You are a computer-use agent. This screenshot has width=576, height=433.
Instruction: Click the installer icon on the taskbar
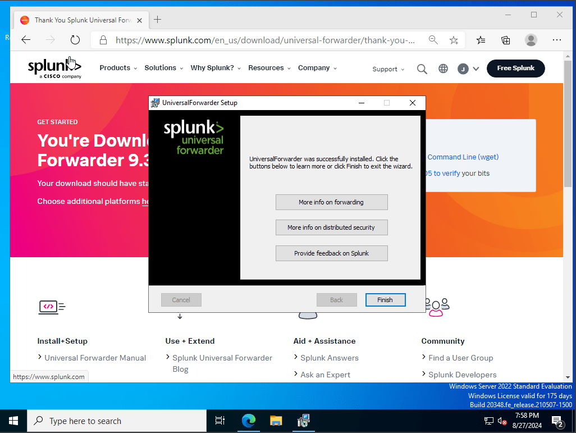tap(303, 421)
